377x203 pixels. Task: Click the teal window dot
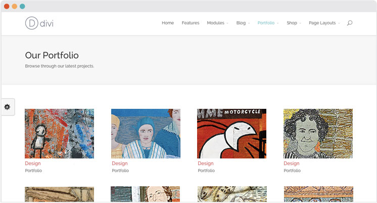[x=22, y=6]
